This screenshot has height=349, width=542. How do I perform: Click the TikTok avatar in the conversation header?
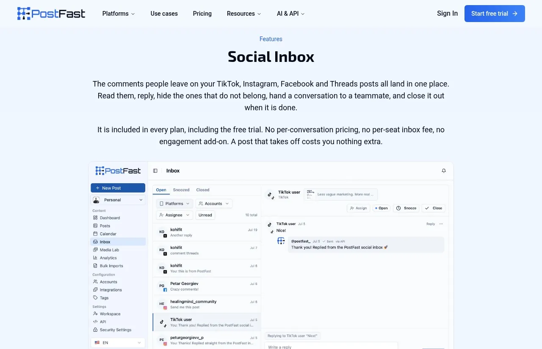[x=269, y=195]
